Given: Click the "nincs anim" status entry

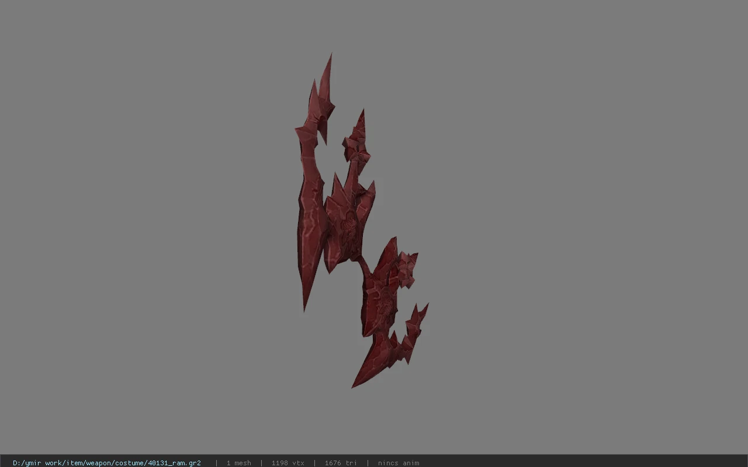Looking at the screenshot, I should tap(399, 463).
